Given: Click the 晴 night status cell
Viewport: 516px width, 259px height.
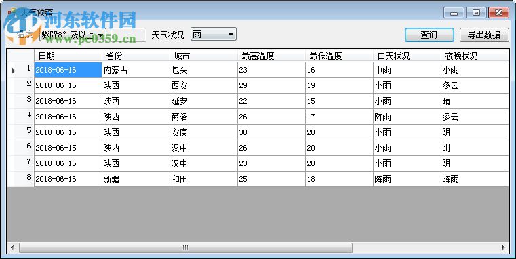Looking at the screenshot, I should tap(475, 101).
